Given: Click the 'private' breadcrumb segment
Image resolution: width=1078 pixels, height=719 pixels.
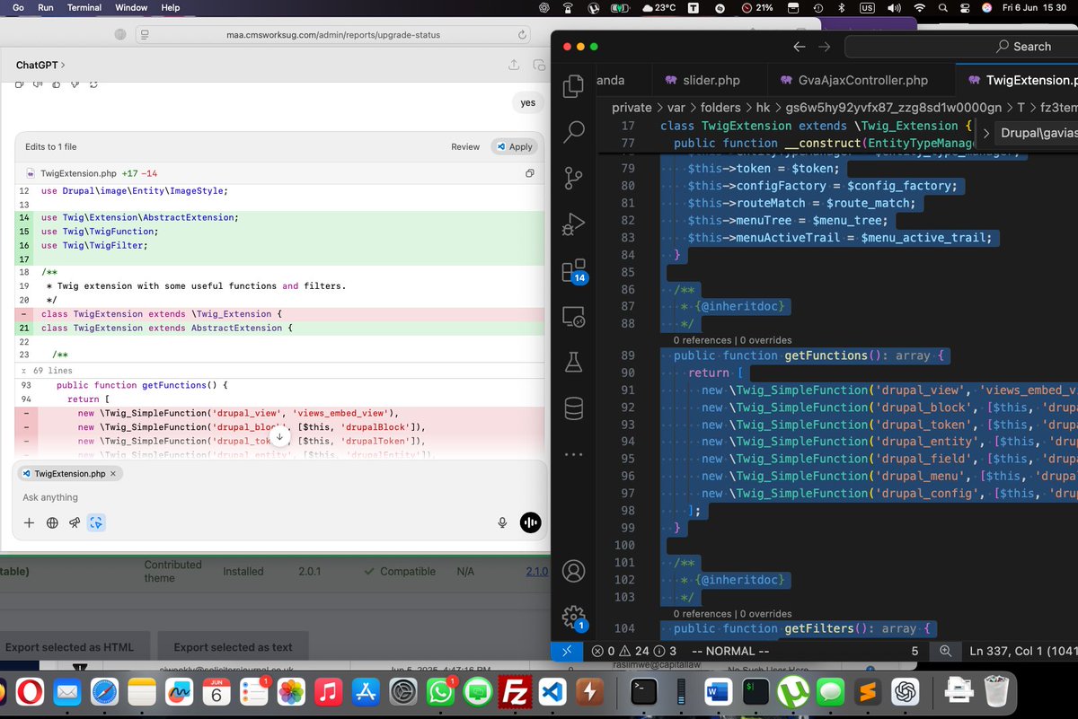Looking at the screenshot, I should (x=632, y=107).
